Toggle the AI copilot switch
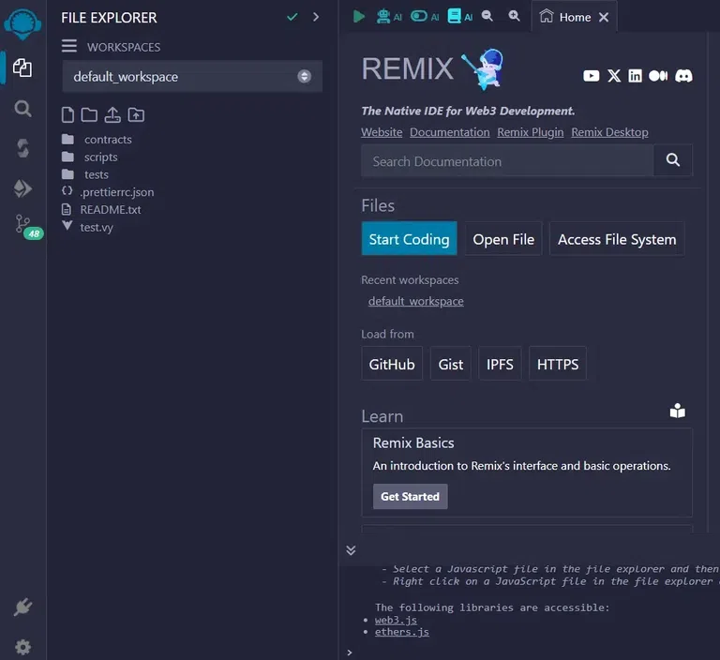This screenshot has width=720, height=660. [x=425, y=17]
